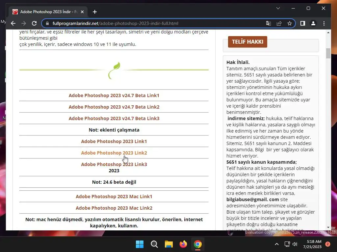Open the network status tray icon
The image size is (337, 252).
pos(287,244)
